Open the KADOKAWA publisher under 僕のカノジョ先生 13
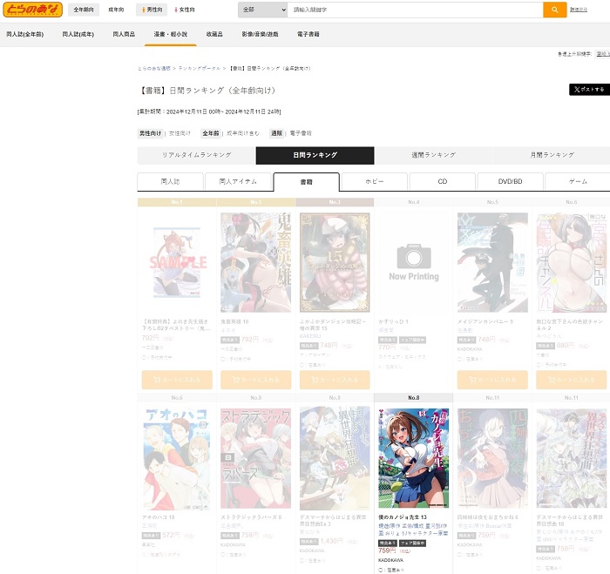This screenshot has height=574, width=610. tap(391, 560)
